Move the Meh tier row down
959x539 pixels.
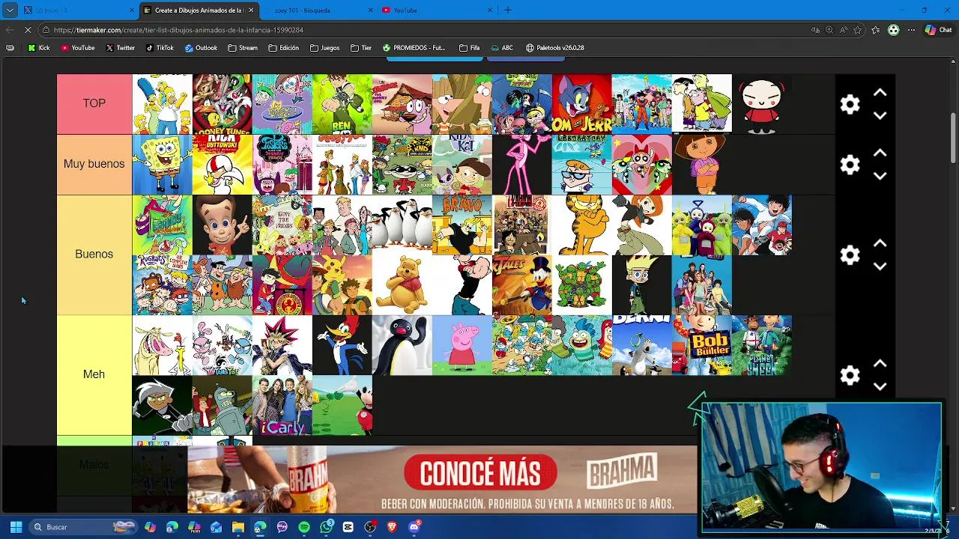(880, 386)
